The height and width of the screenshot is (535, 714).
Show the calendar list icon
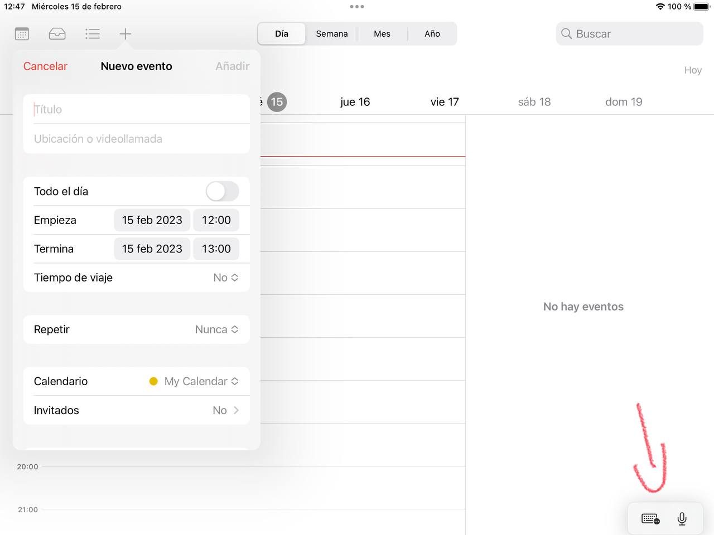point(93,33)
